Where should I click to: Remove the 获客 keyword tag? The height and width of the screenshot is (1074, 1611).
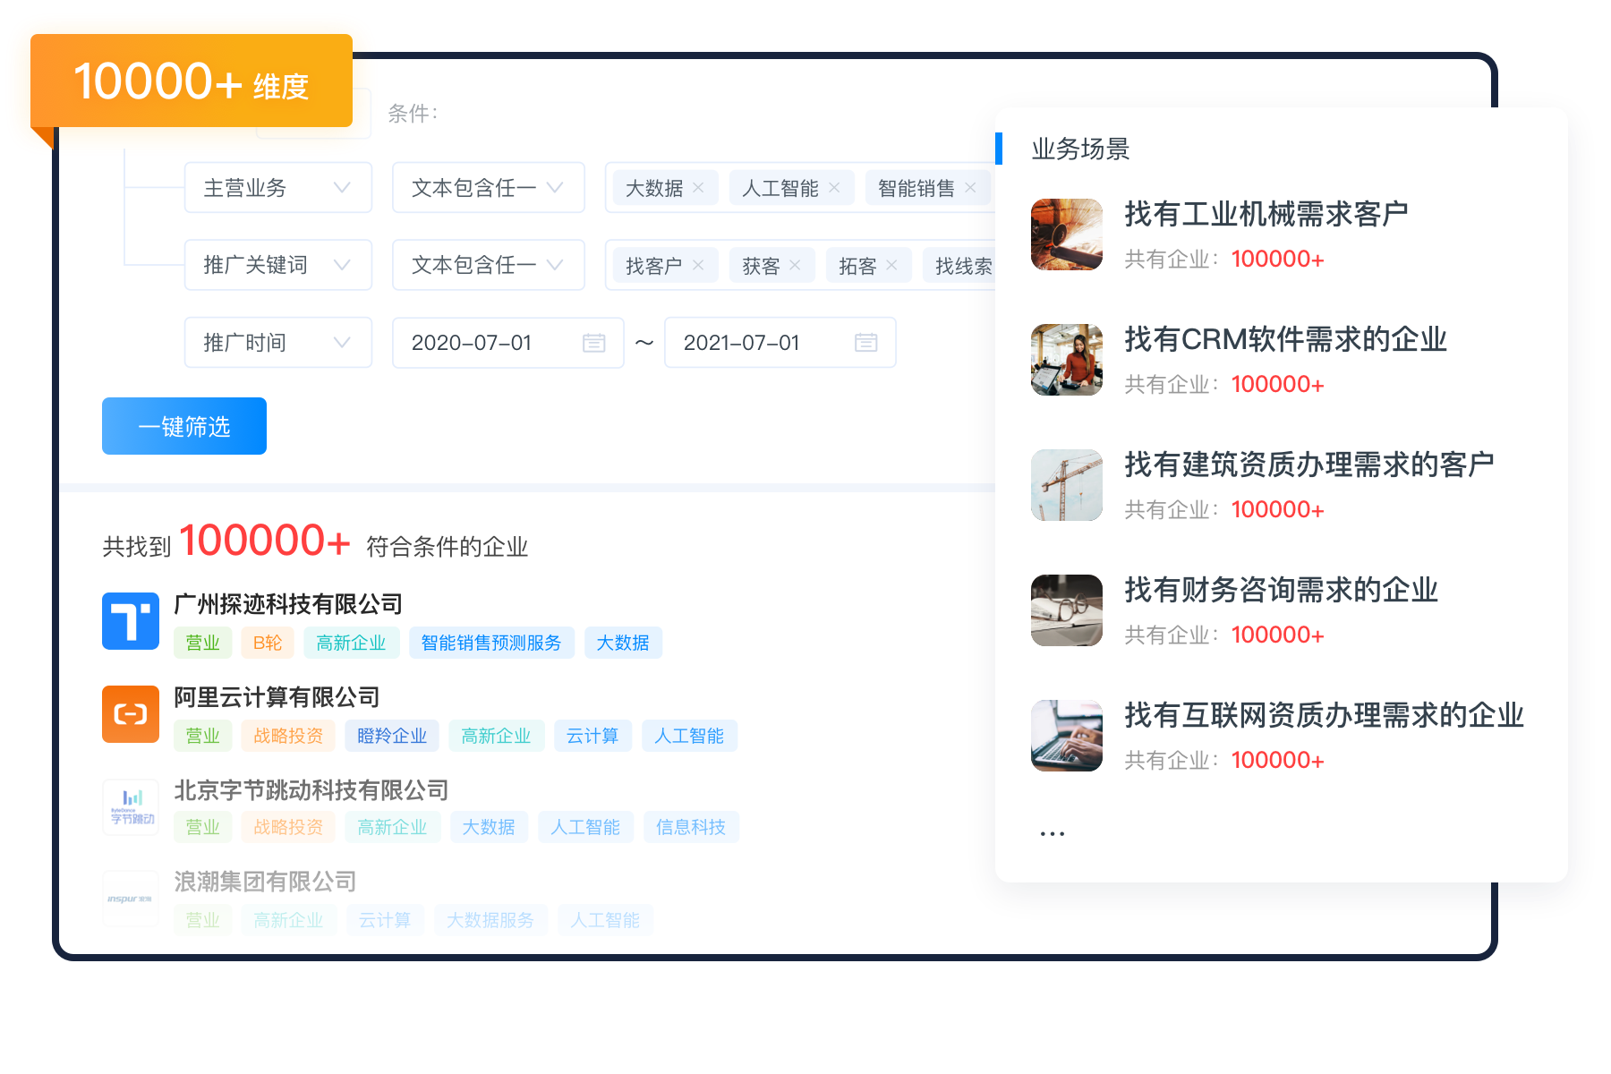[795, 266]
